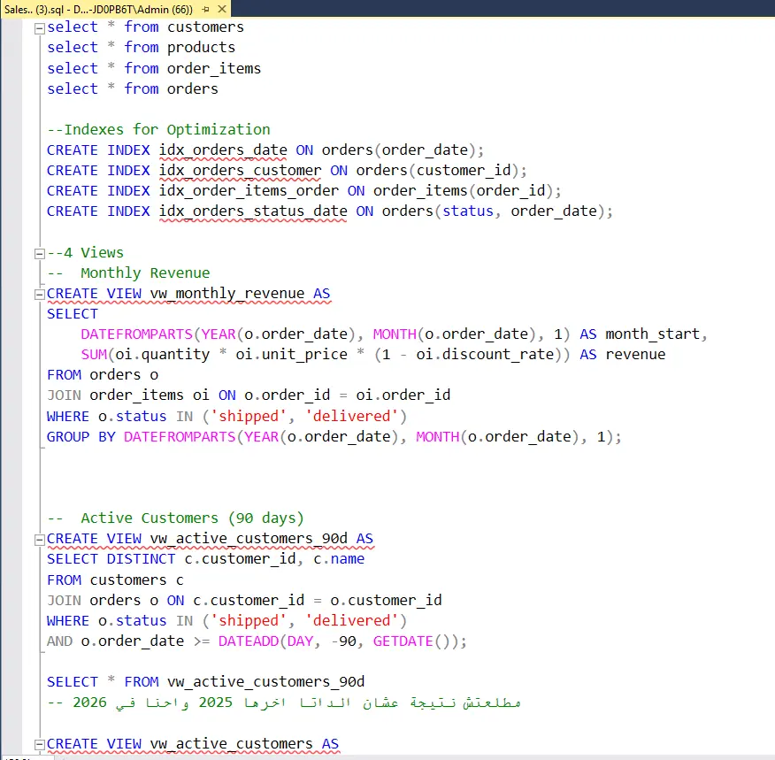Screen dimensions: 775x760
Task: Click 'oi.order_id' in the JOIN order_items line
Action: point(403,395)
